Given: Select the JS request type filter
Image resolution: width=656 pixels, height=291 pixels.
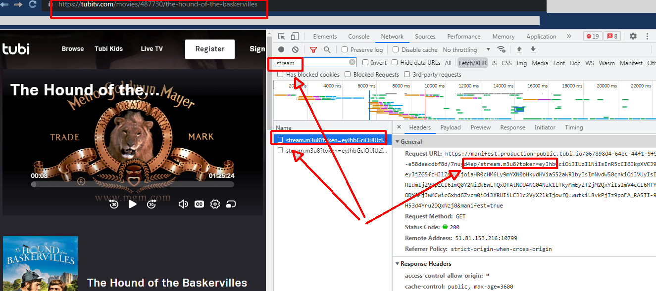Looking at the screenshot, I should [x=494, y=63].
